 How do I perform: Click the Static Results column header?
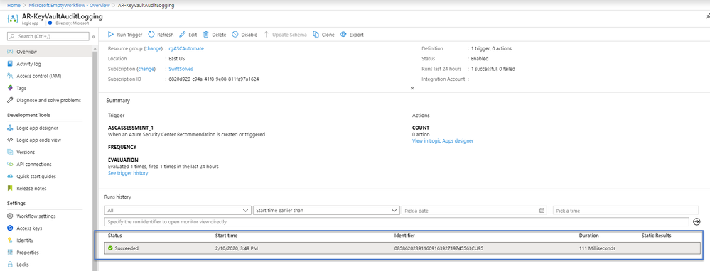[656, 236]
